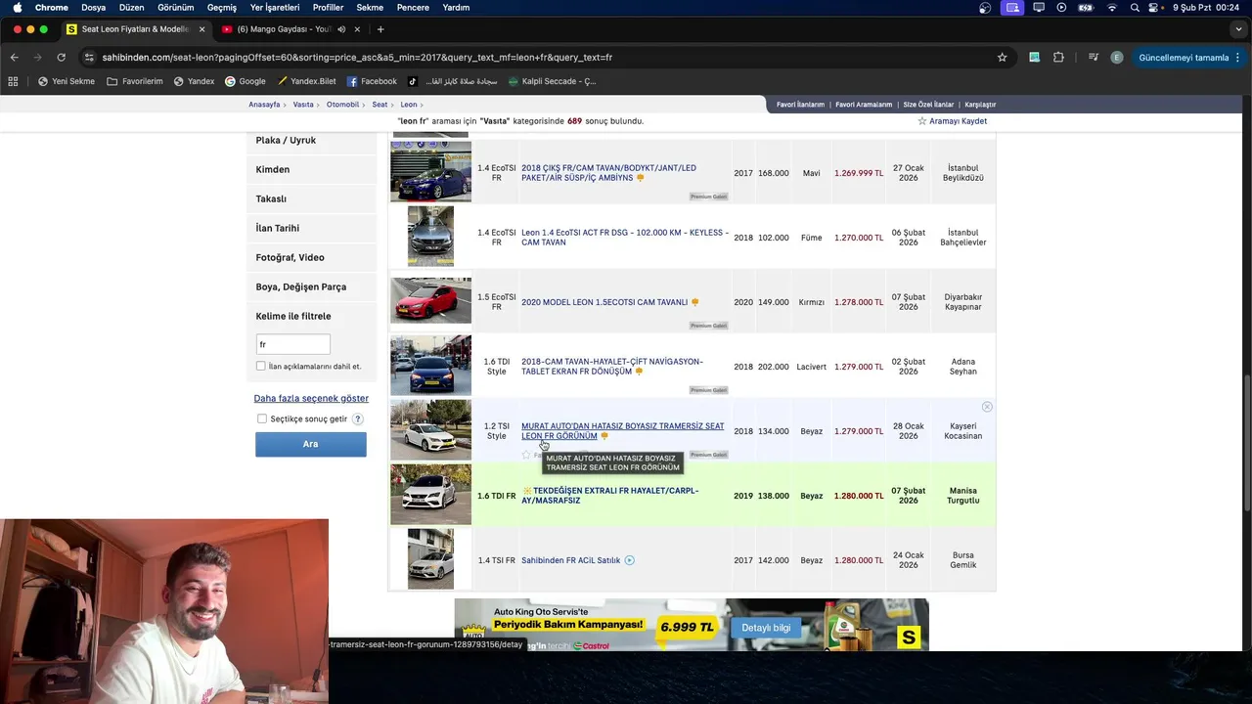Expand the İlan Tarihi filter
Viewport: 1252px width, 704px height.
pyautogui.click(x=311, y=229)
